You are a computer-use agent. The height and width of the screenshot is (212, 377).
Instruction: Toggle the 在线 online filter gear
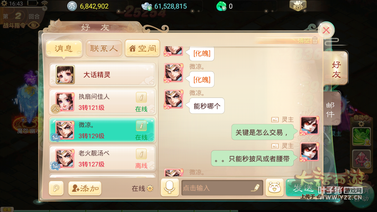click(150, 188)
